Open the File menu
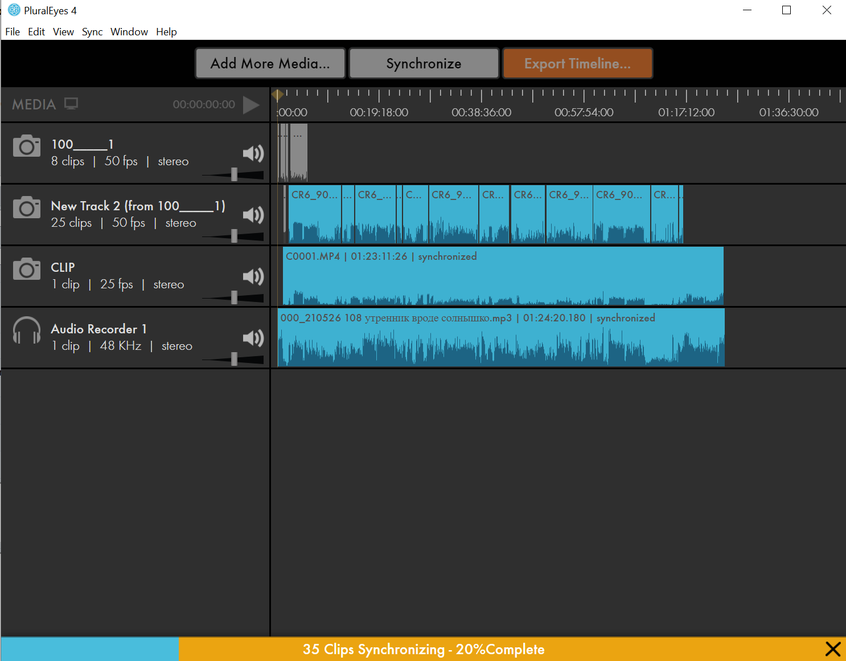 point(13,32)
